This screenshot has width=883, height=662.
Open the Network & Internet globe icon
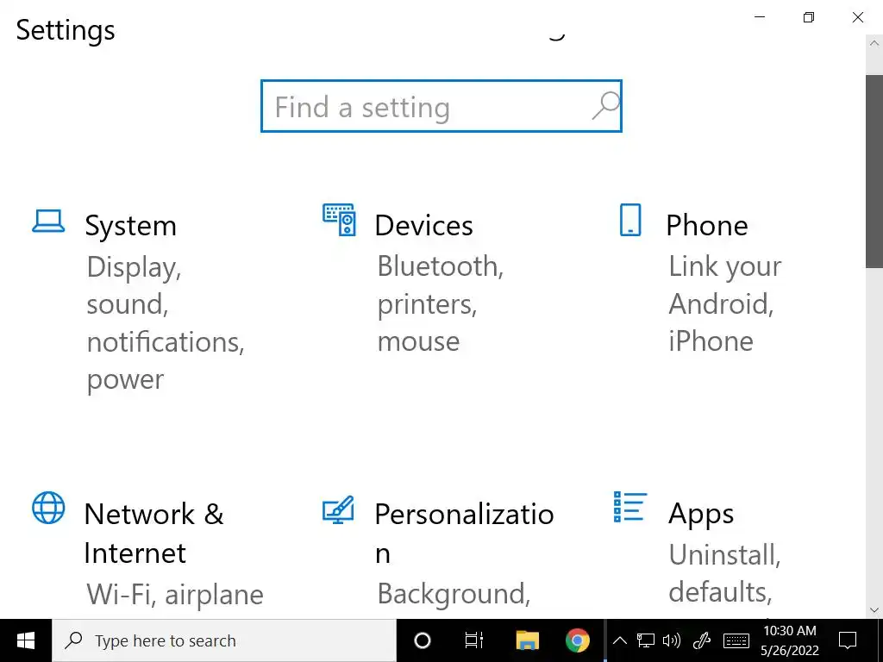pyautogui.click(x=48, y=509)
